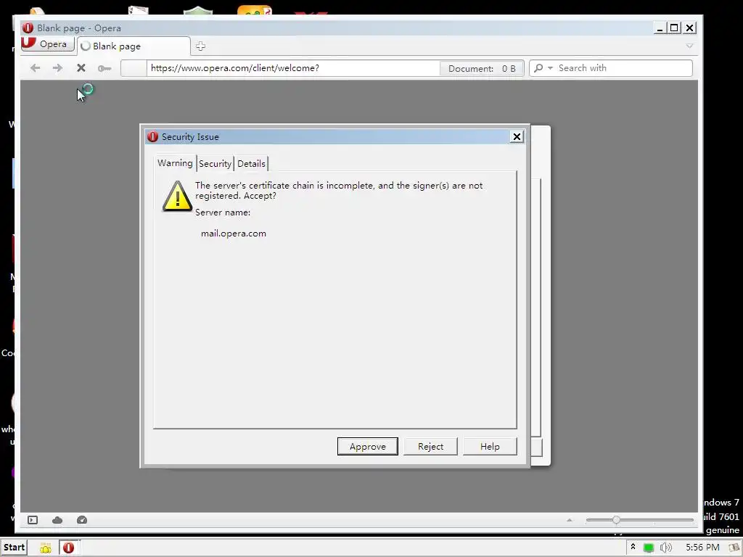The height and width of the screenshot is (557, 743).
Task: Click the Opera Turbo speedometer icon
Action: [82, 520]
